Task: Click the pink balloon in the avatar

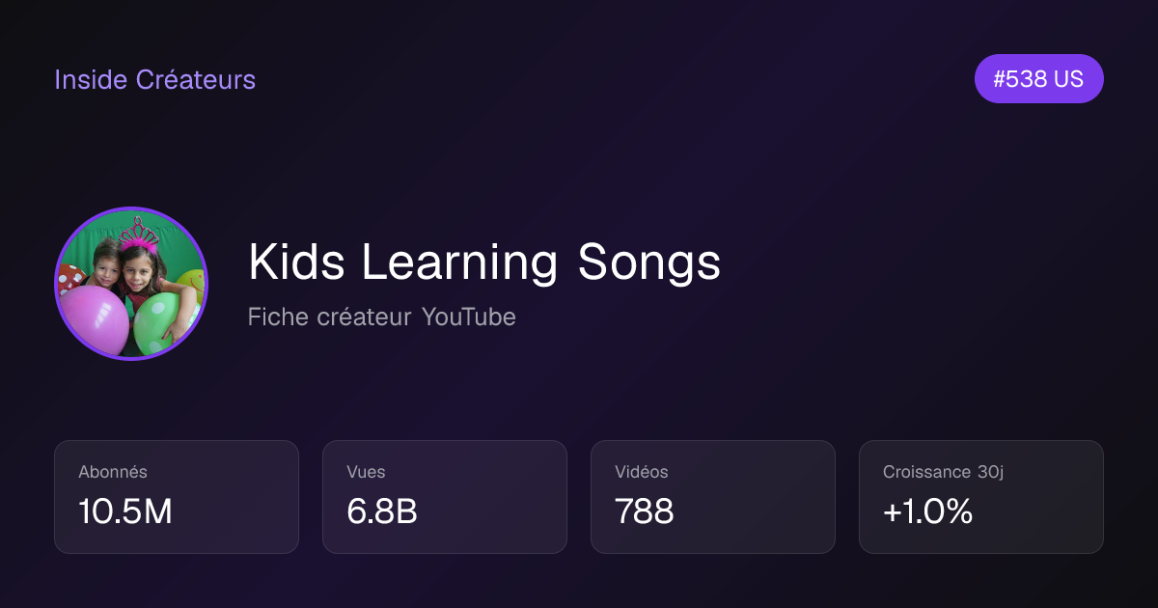Action: click(94, 320)
